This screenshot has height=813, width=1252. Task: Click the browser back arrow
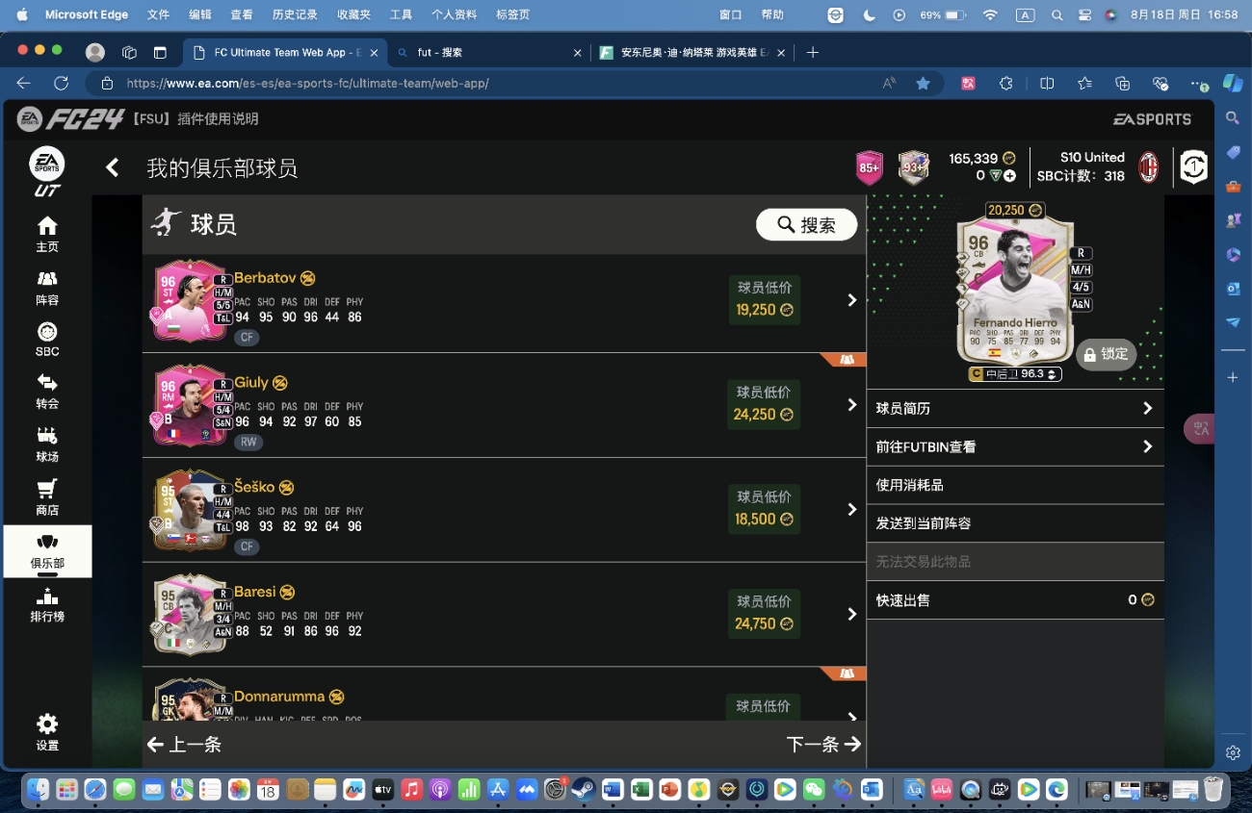coord(24,84)
